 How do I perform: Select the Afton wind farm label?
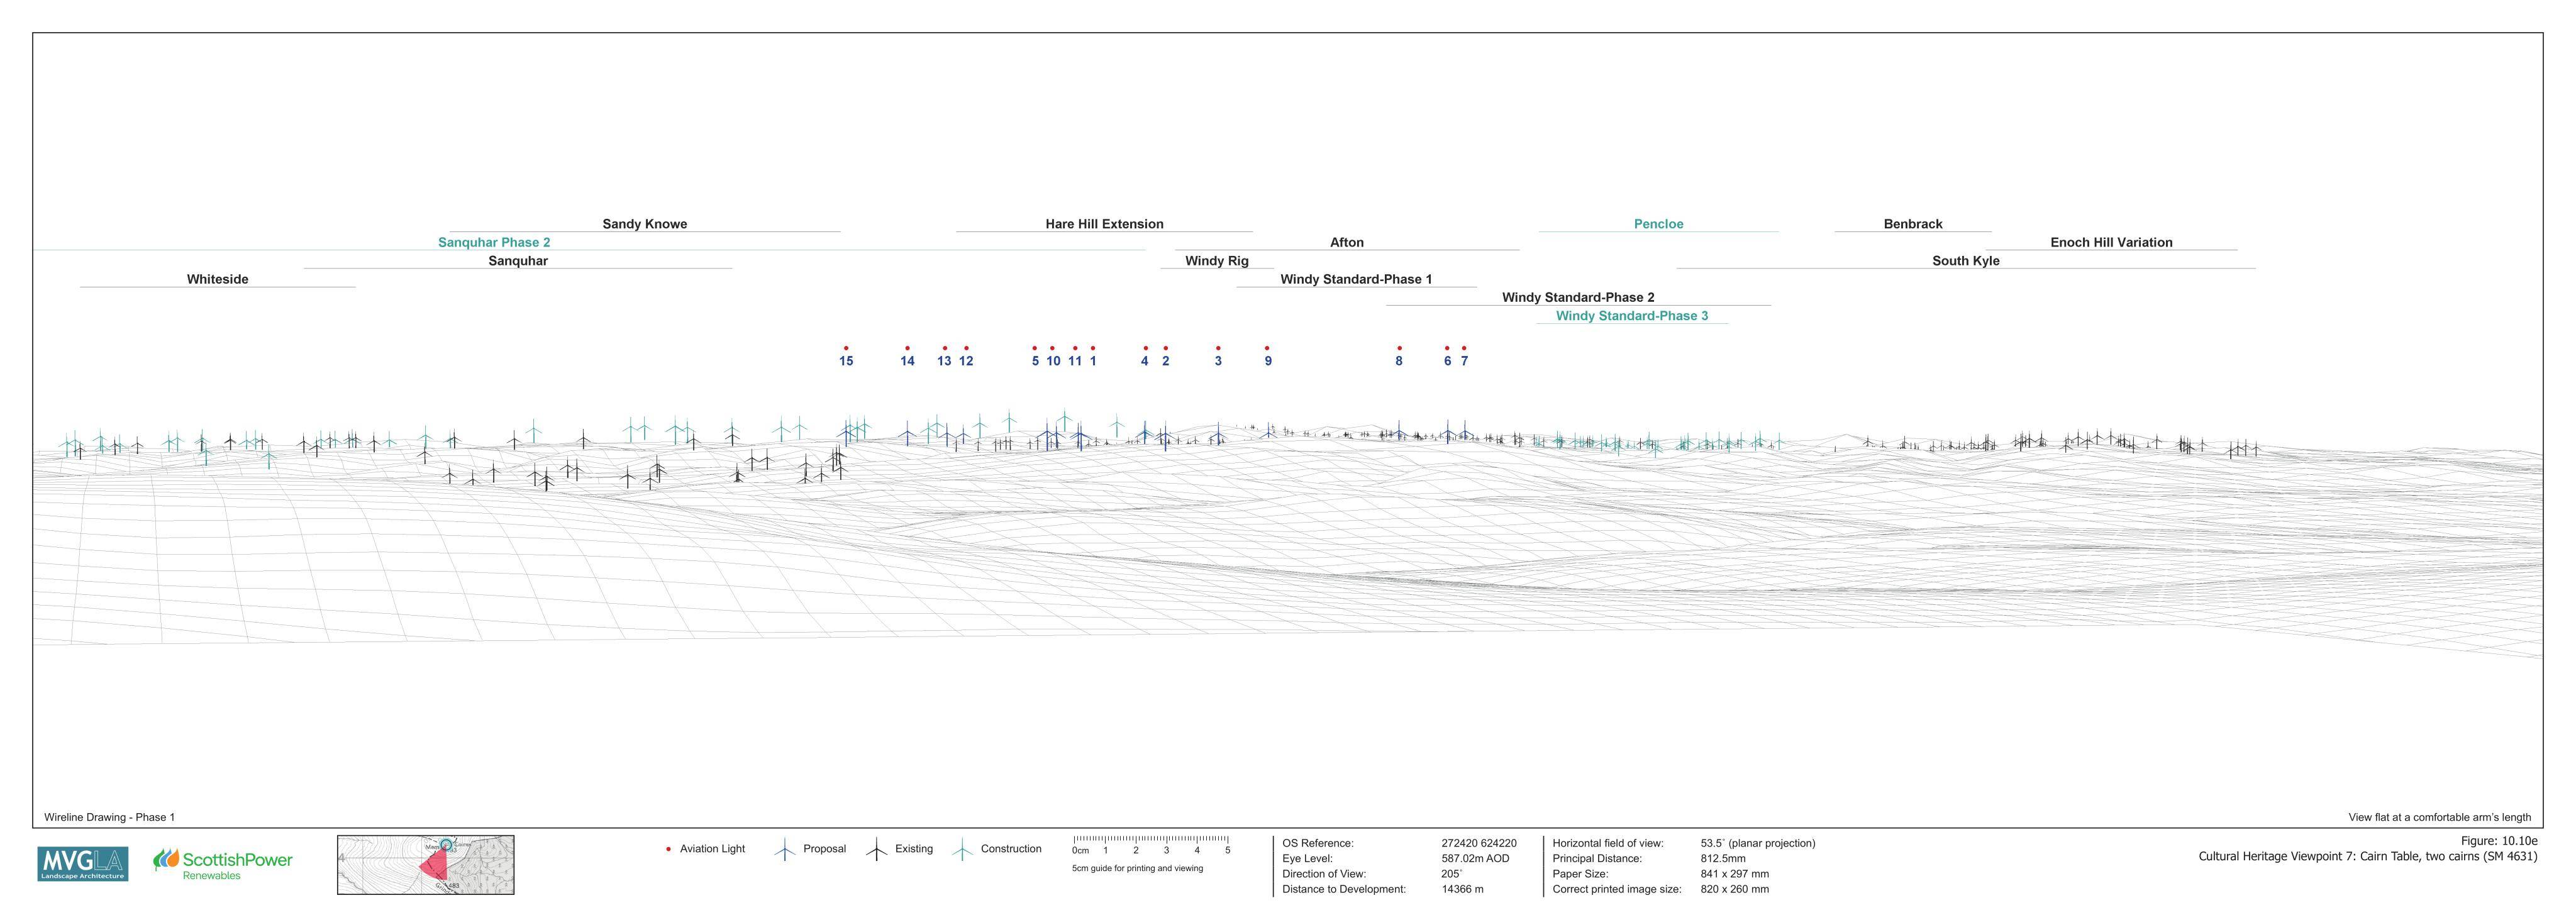[x=1347, y=242]
